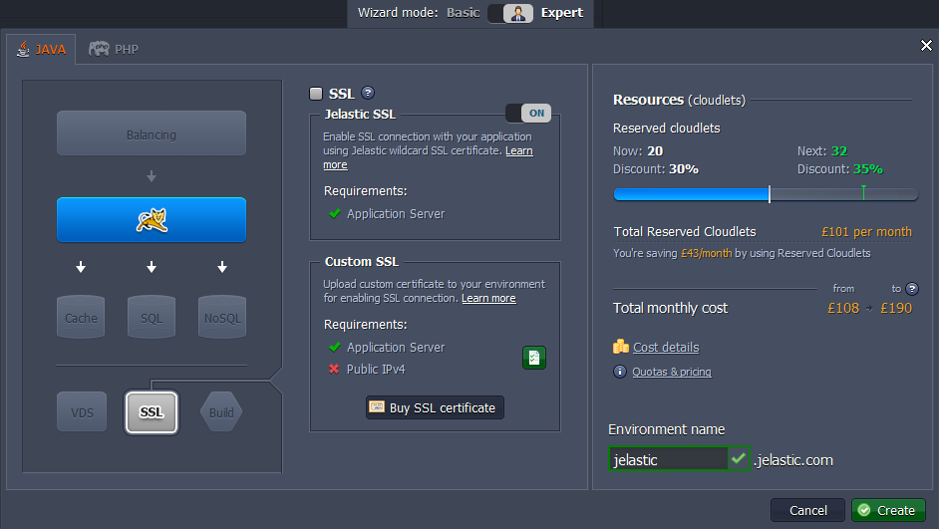The width and height of the screenshot is (939, 529).
Task: Select the Basic wizard mode label
Action: pos(463,13)
